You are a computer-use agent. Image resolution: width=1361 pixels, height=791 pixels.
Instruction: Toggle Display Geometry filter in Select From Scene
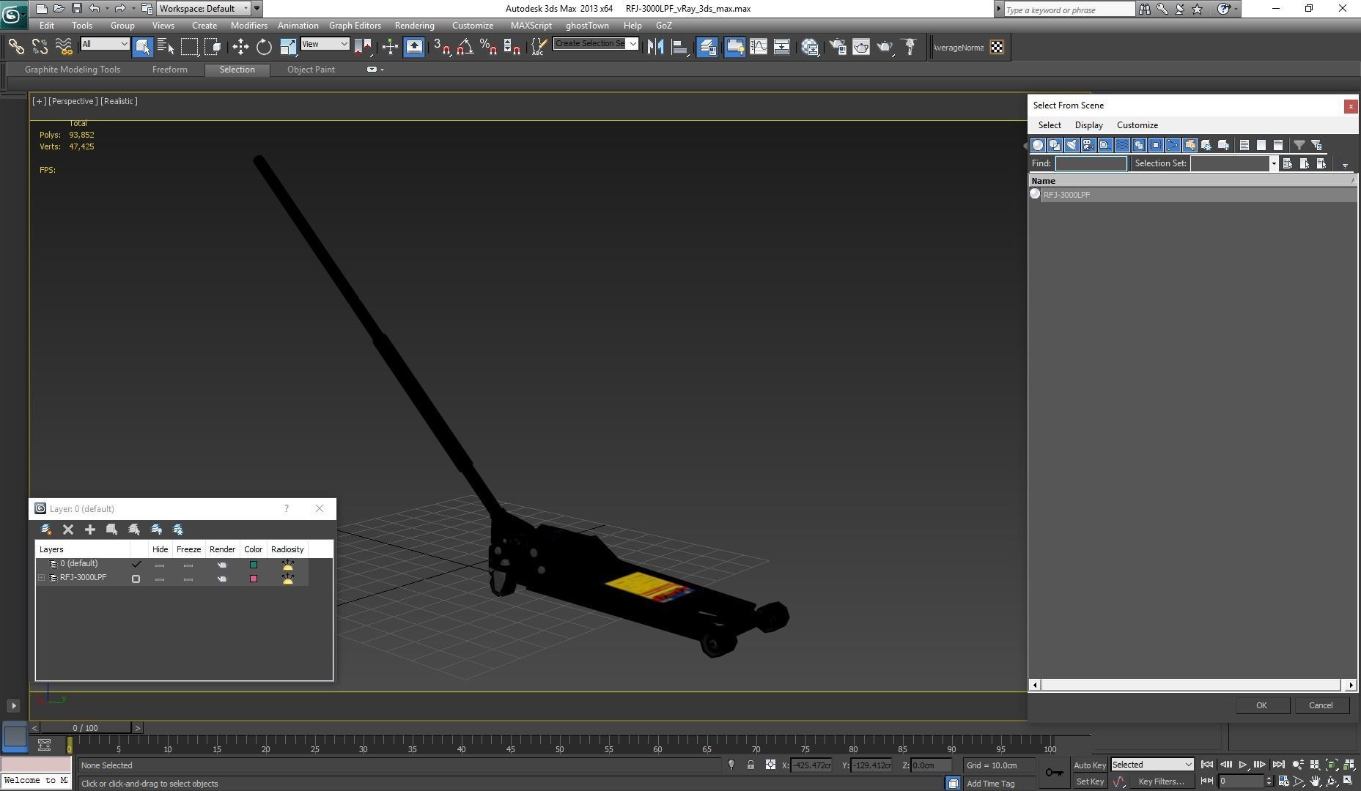[1038, 145]
